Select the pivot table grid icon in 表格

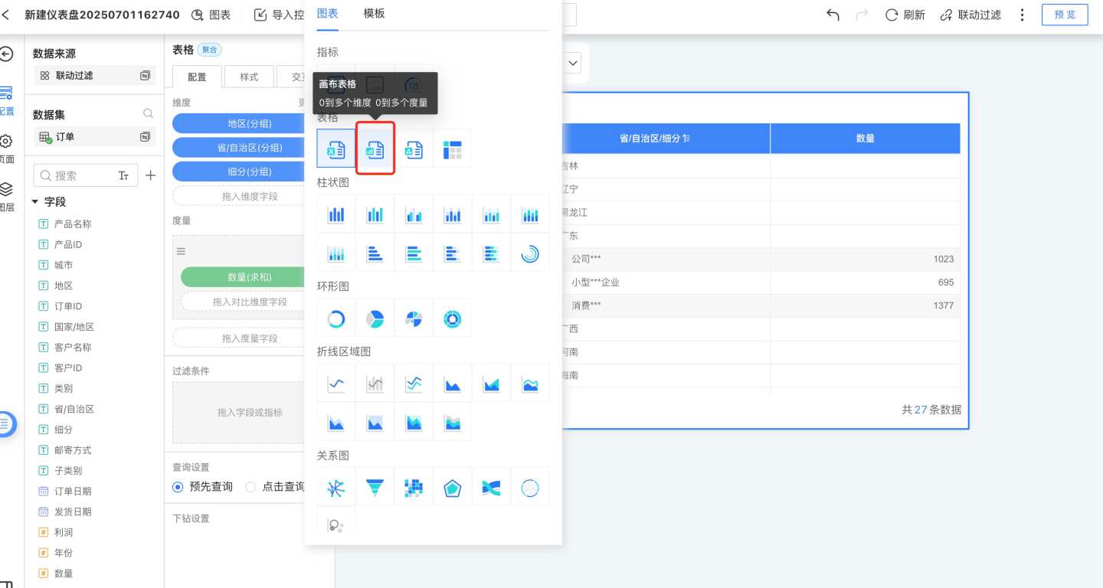point(452,149)
